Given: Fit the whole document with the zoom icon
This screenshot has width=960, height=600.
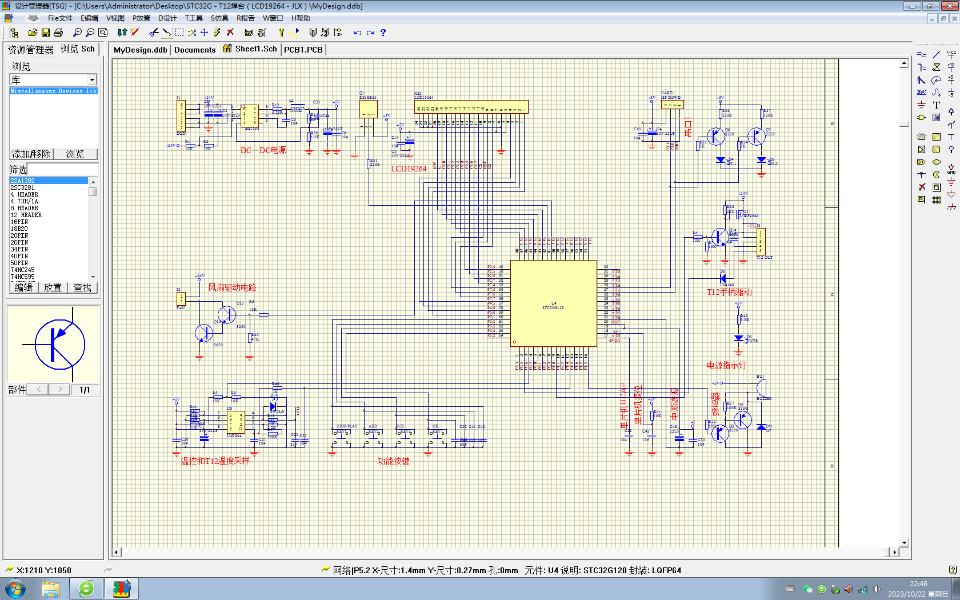Looking at the screenshot, I should coord(103,33).
